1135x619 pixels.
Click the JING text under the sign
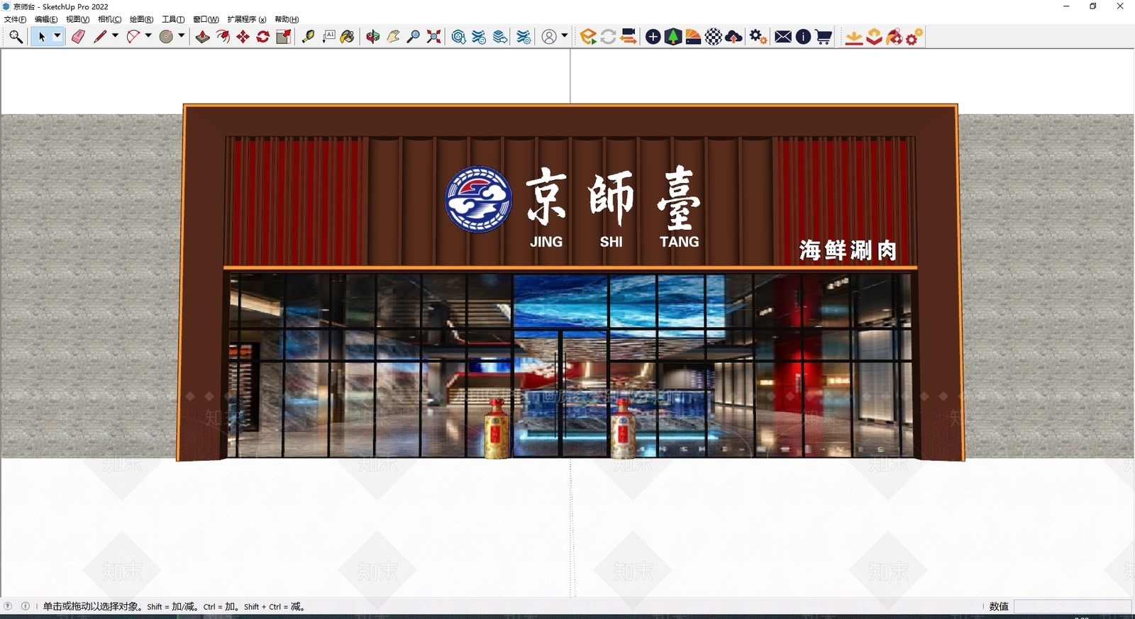pyautogui.click(x=546, y=242)
